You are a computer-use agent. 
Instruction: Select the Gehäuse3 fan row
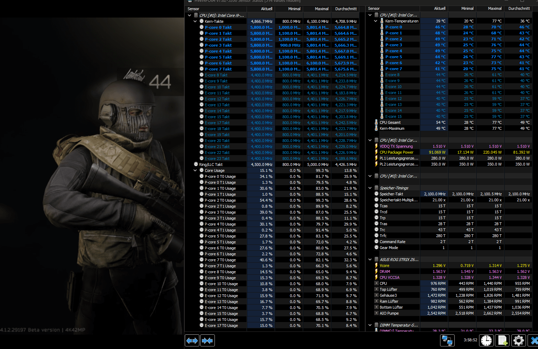449,295
